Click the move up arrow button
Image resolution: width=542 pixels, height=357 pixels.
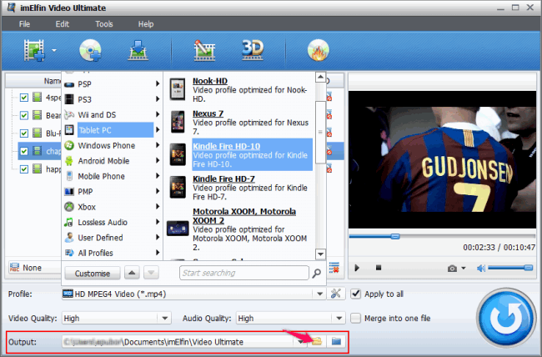pos(132,273)
